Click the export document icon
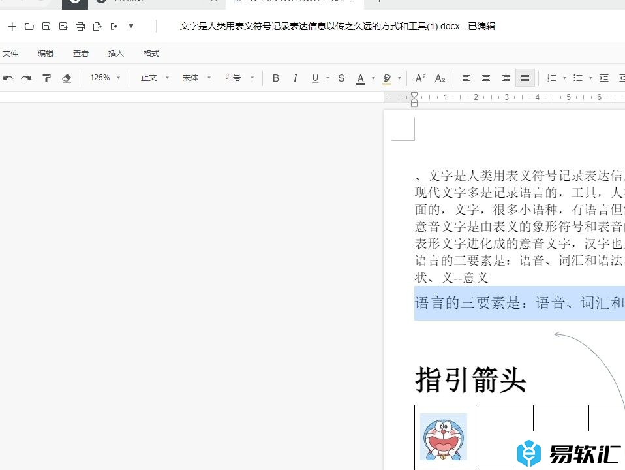 click(x=97, y=26)
